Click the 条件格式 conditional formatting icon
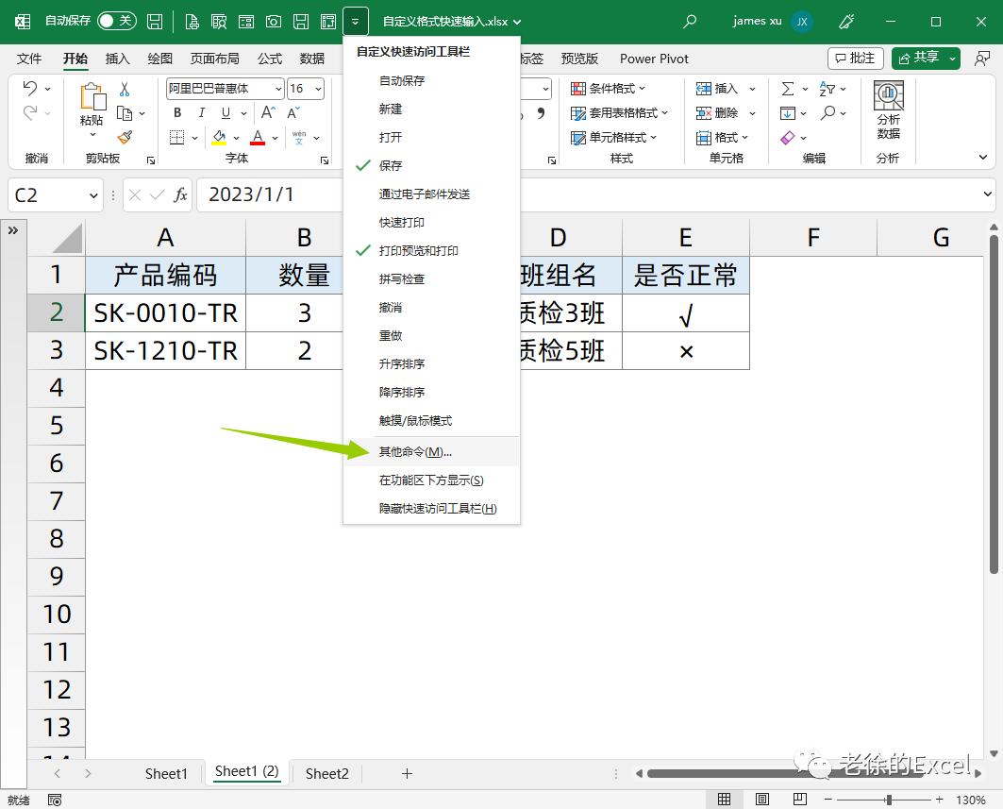The image size is (1003, 809). [x=577, y=88]
